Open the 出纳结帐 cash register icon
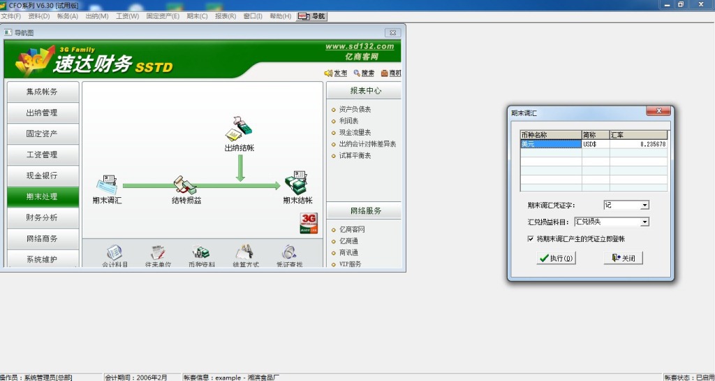This screenshot has width=715, height=381. pyautogui.click(x=239, y=129)
